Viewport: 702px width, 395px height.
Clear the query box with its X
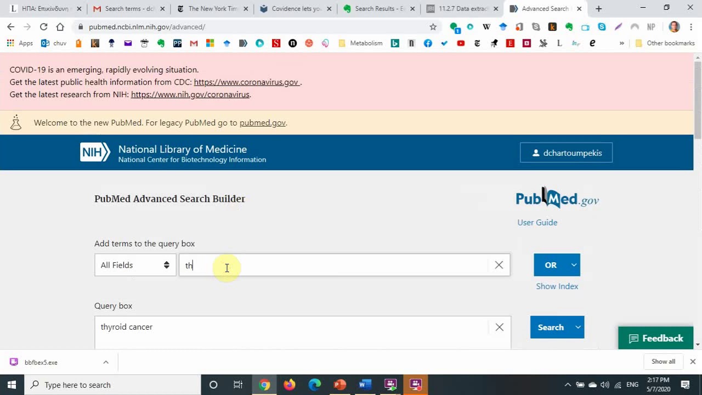[499, 327]
